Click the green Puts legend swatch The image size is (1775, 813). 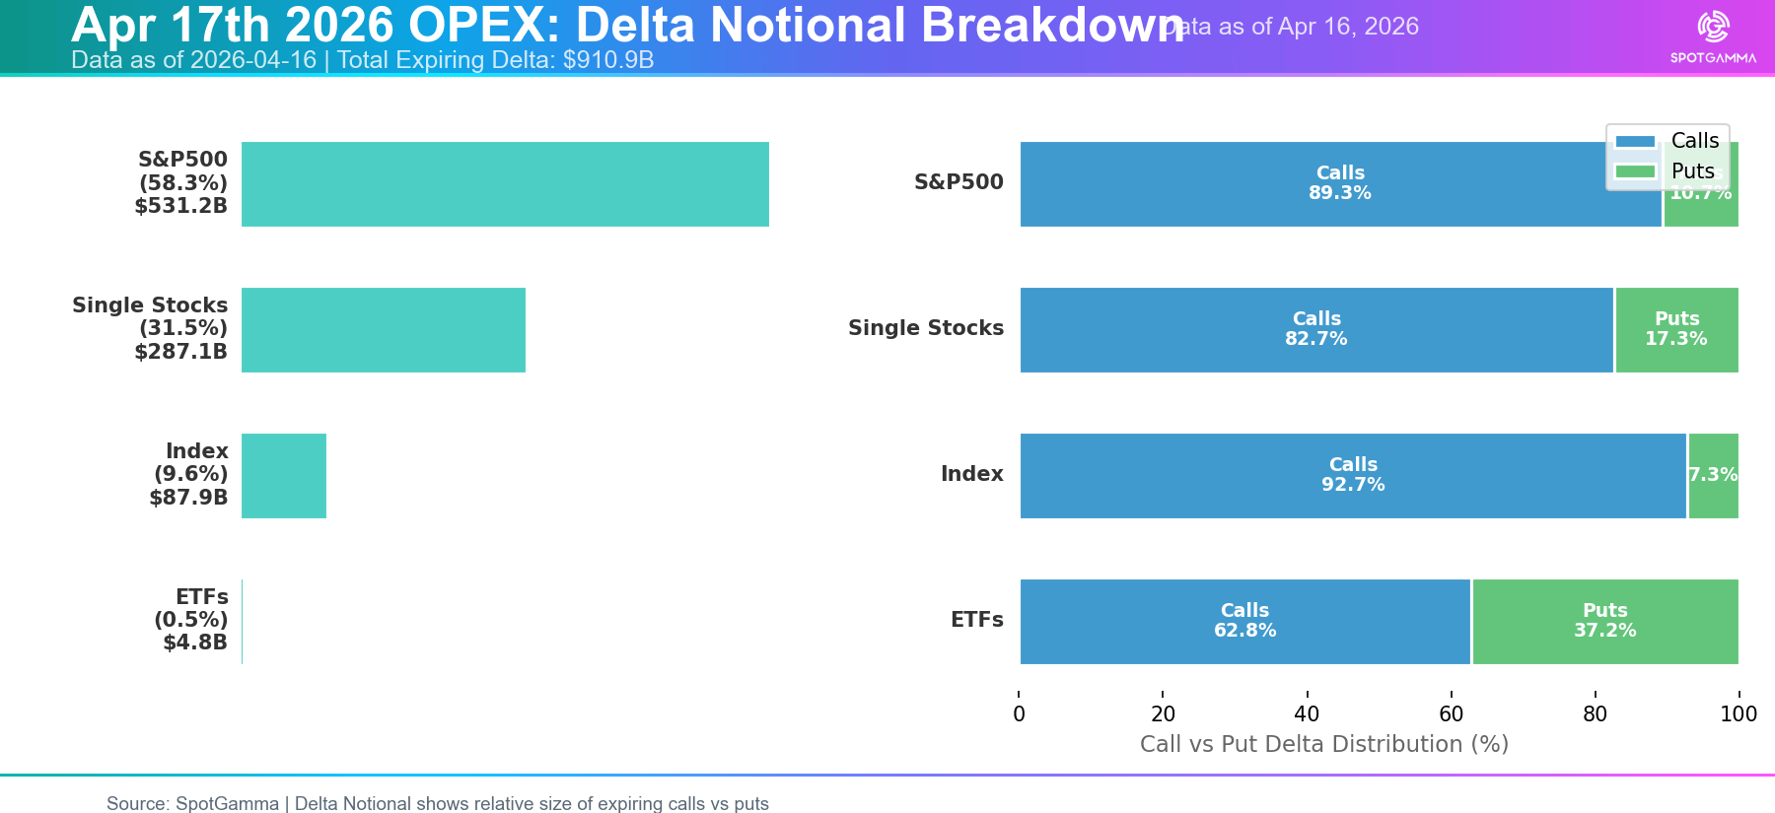click(x=1635, y=171)
